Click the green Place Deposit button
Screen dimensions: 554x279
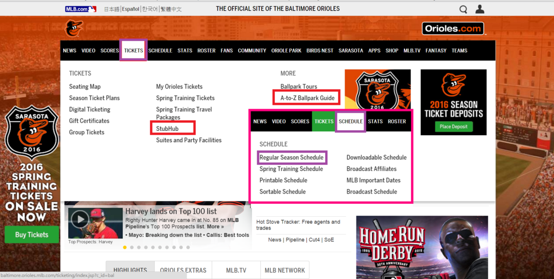(x=454, y=127)
